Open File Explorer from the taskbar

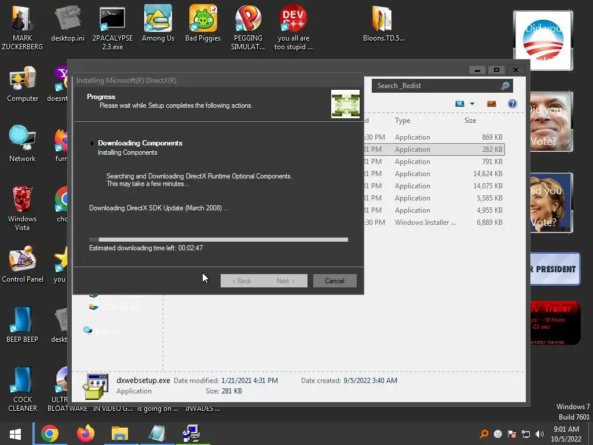(119, 433)
